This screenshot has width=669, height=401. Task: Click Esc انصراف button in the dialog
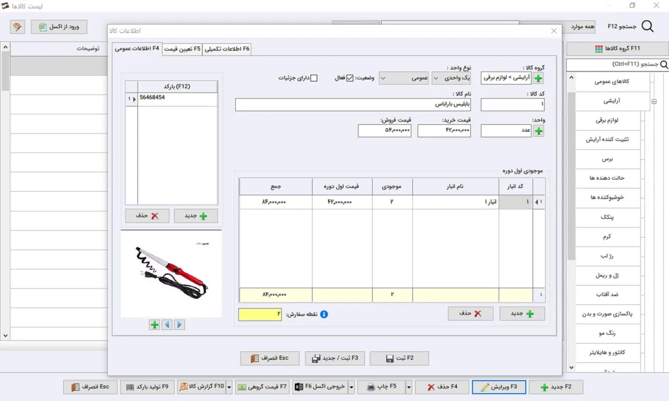pyautogui.click(x=270, y=358)
